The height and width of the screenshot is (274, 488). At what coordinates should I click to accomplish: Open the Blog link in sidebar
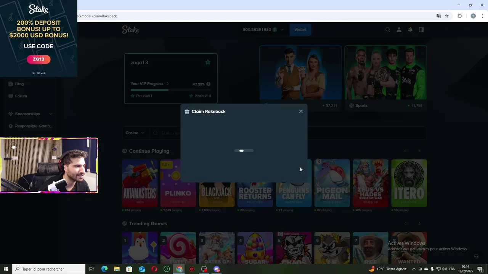[x=19, y=84]
